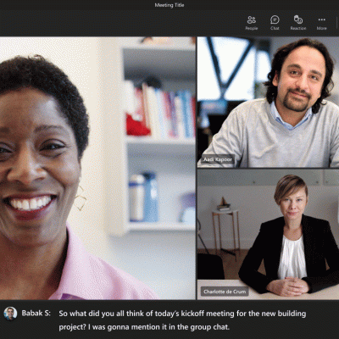Open the meeting Chat
The image size is (339, 339).
[x=275, y=23]
